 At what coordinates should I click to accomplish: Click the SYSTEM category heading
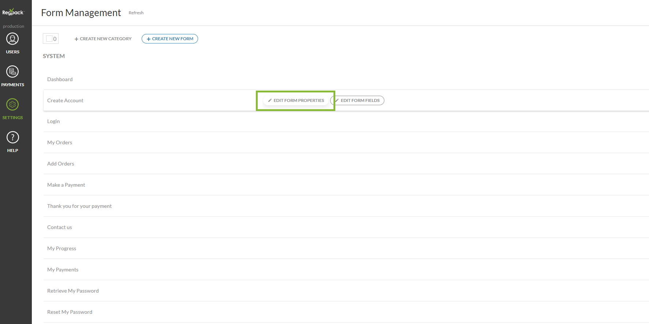click(x=54, y=56)
